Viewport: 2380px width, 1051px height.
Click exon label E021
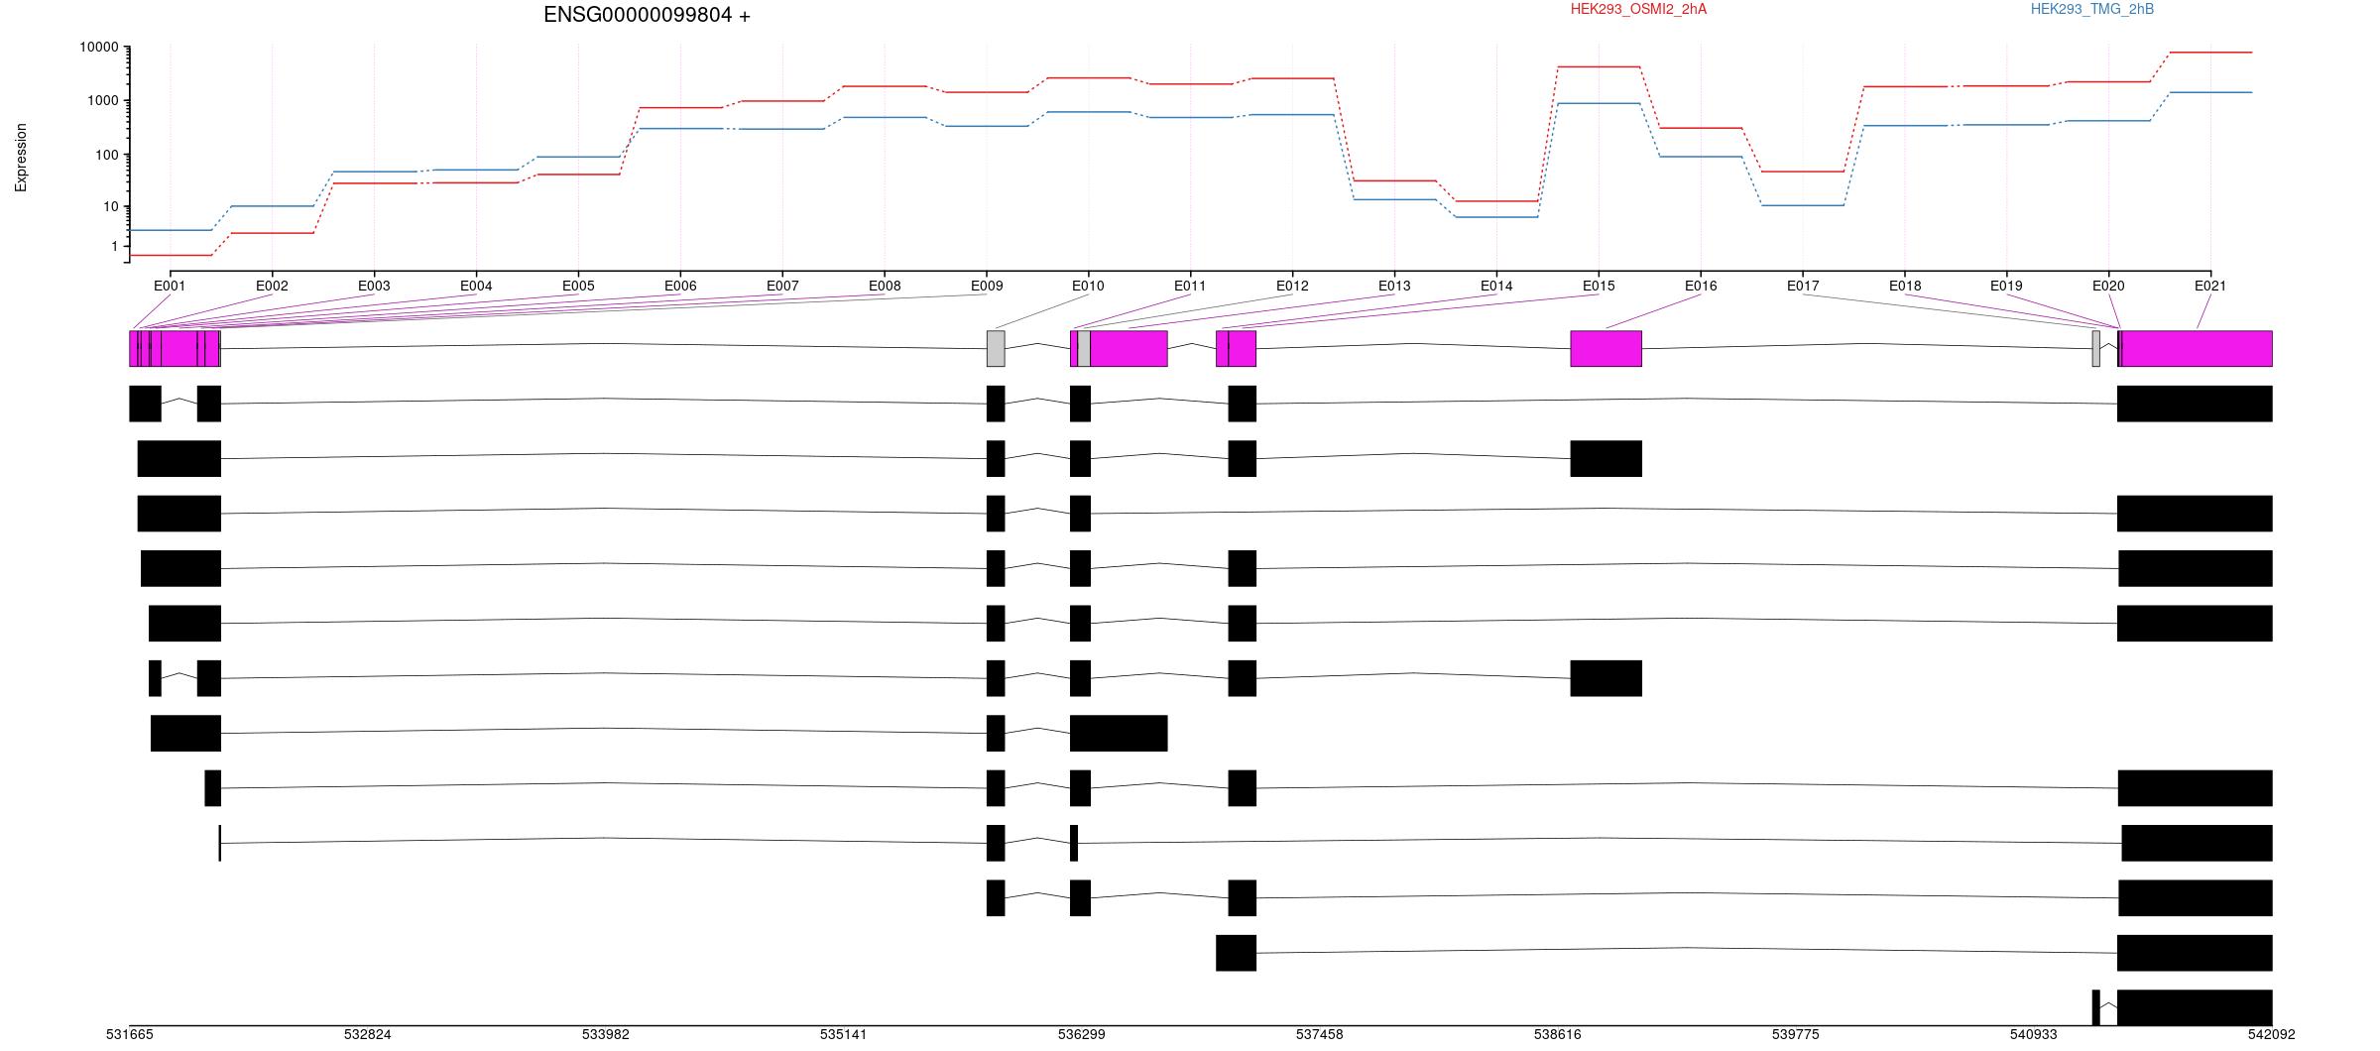click(2210, 287)
